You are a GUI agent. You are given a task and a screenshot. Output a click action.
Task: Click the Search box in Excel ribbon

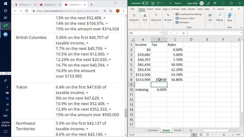point(219,9)
